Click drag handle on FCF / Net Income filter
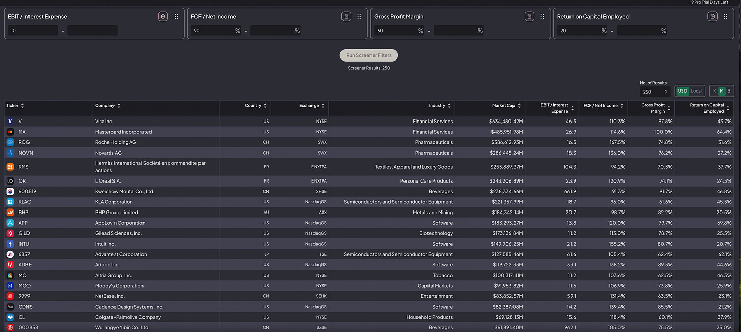The height and width of the screenshot is (332, 741). click(x=359, y=16)
